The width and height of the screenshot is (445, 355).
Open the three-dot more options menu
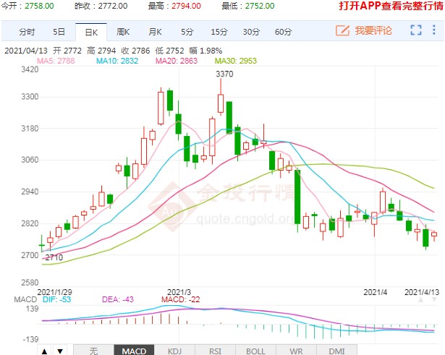[434, 30]
